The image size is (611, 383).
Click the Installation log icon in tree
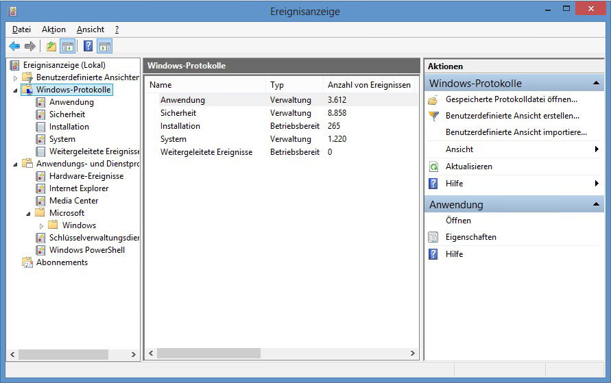coord(40,127)
